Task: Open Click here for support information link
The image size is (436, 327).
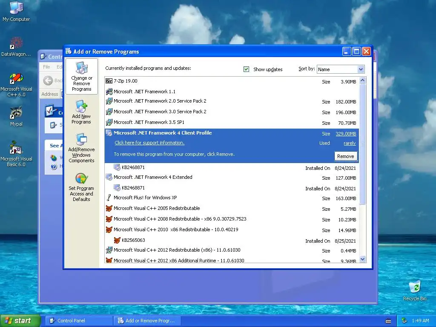Action: (x=149, y=143)
